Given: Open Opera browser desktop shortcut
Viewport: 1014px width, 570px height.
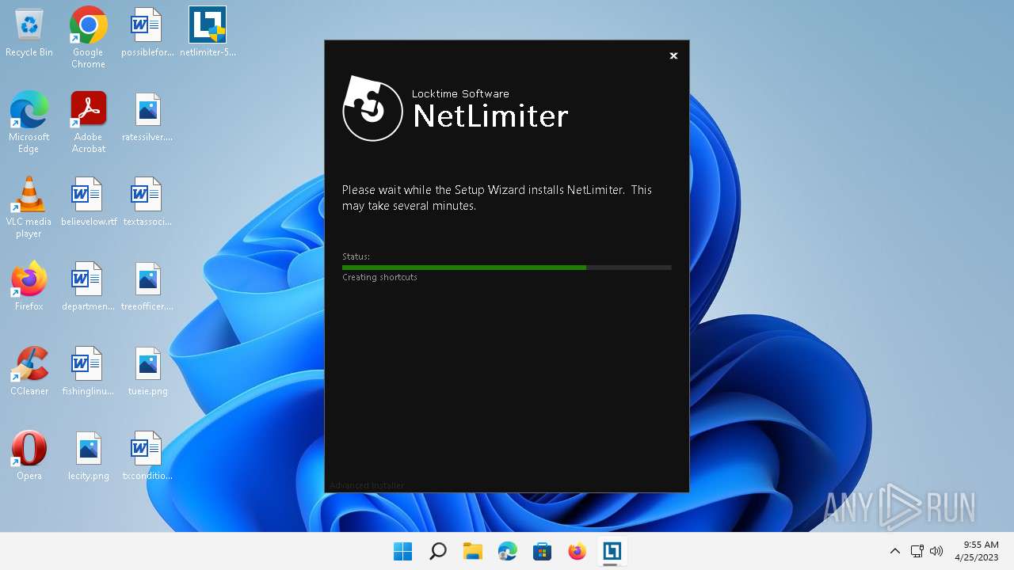Looking at the screenshot, I should [x=29, y=456].
